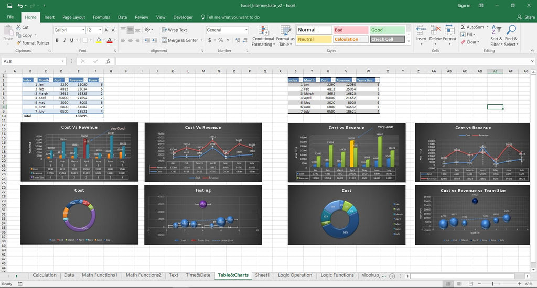This screenshot has width=537, height=288.
Task: Open the Format as Table gallery
Action: pos(285,36)
